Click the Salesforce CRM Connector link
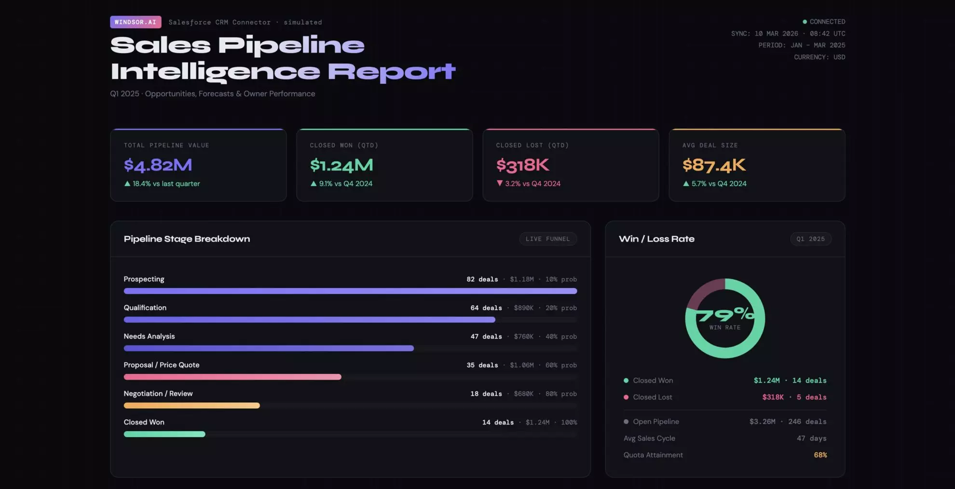The height and width of the screenshot is (489, 955). pos(219,22)
